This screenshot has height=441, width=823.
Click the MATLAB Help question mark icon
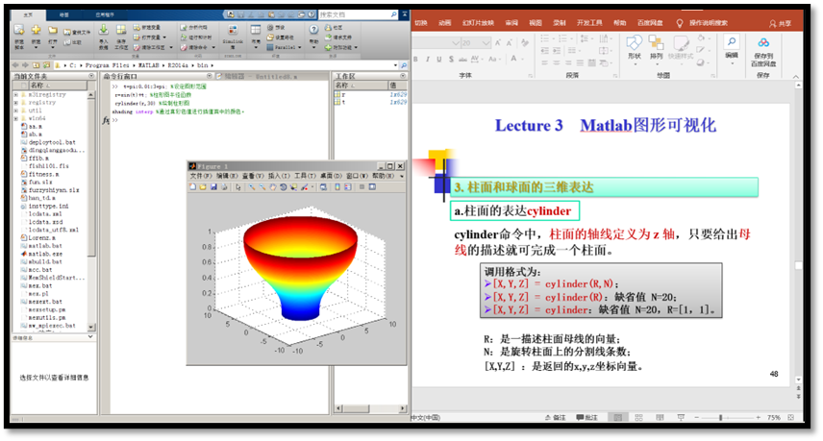pyautogui.click(x=314, y=30)
